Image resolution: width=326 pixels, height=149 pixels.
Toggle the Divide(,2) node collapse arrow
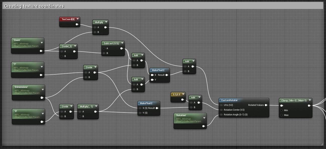75,46
